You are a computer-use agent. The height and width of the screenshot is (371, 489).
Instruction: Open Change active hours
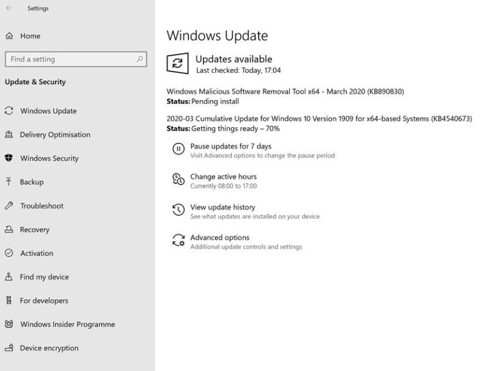coord(223,177)
